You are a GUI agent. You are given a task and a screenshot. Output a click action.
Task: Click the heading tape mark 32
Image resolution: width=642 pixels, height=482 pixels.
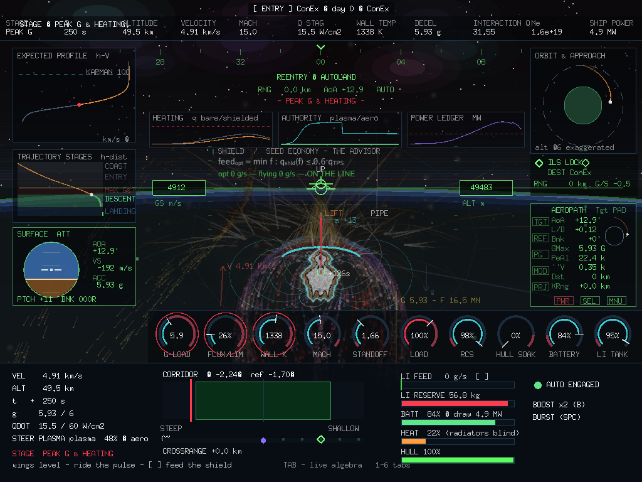click(240, 62)
